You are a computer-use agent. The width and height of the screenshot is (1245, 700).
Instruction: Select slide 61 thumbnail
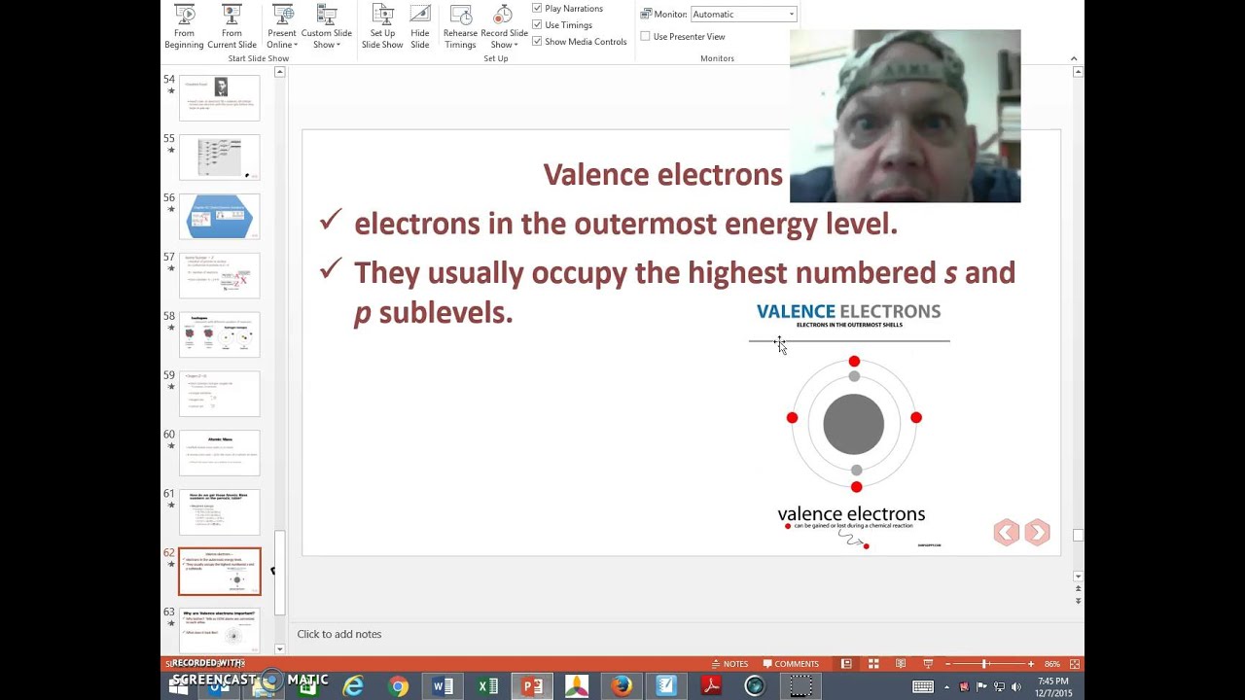pos(220,512)
